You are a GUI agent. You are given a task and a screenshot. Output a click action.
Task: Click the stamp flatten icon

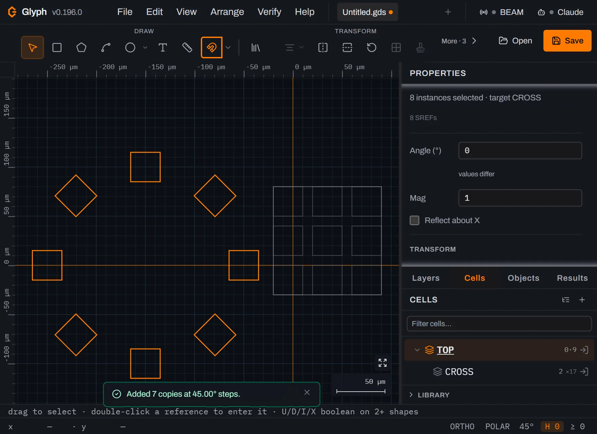click(421, 47)
